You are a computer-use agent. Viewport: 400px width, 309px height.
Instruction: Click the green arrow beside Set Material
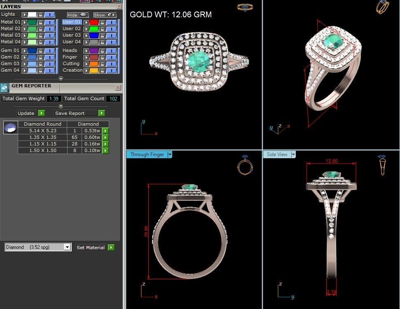[x=111, y=247]
